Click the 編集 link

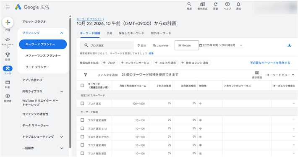pos(151,53)
